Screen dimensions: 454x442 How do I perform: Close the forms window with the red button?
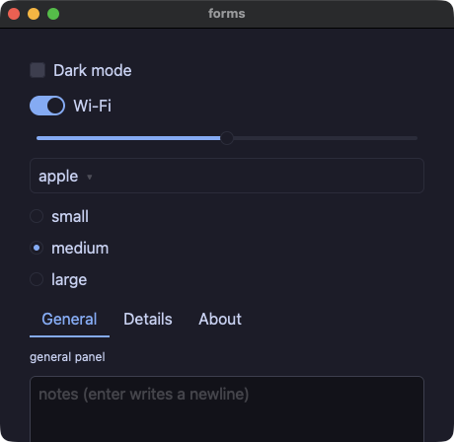[x=14, y=14]
